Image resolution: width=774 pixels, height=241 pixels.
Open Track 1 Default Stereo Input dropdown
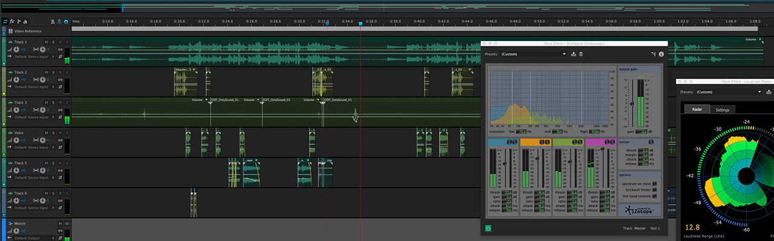35,57
